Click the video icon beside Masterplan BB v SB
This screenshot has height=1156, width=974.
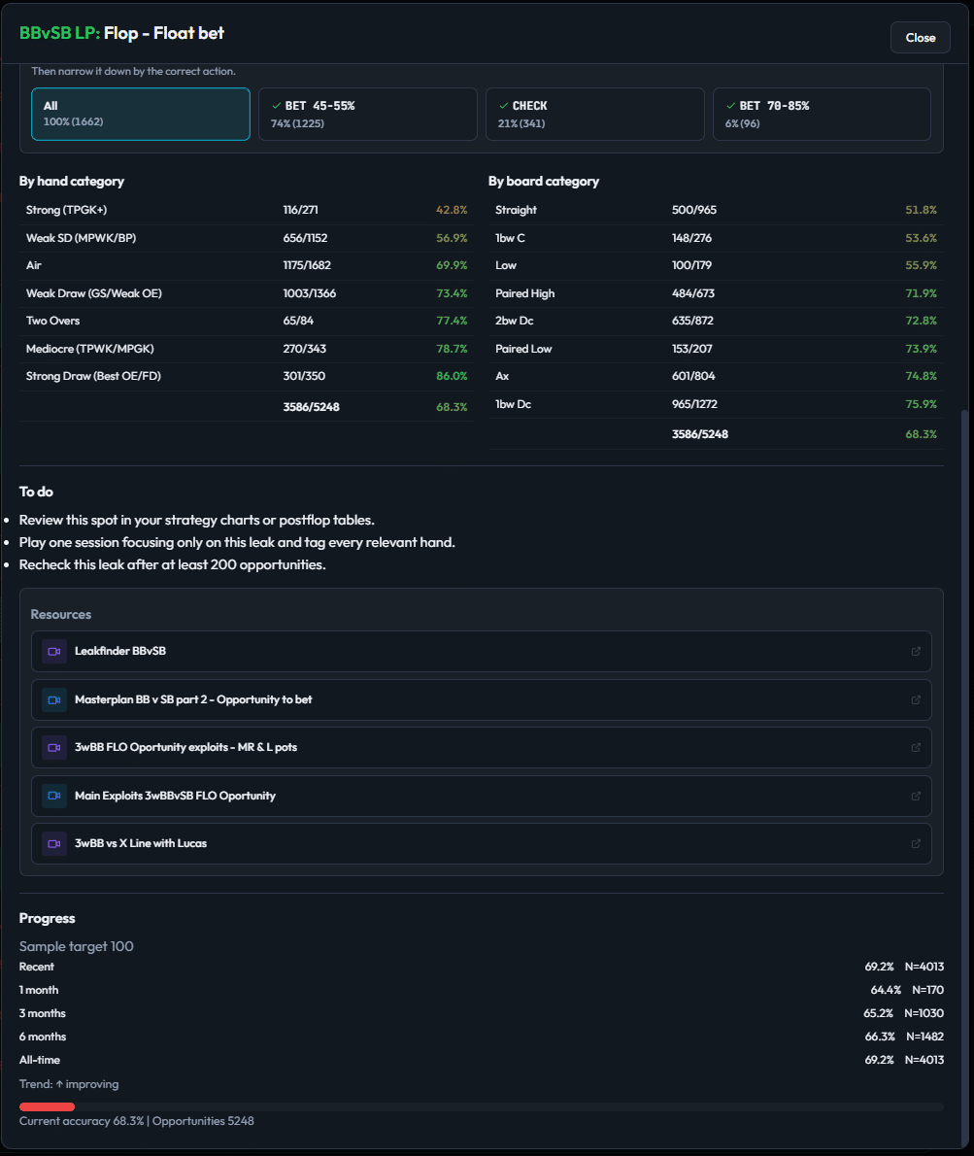(x=53, y=699)
